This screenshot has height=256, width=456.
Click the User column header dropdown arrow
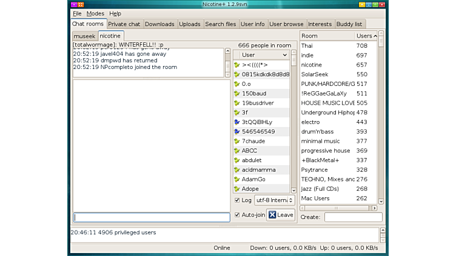[285, 55]
